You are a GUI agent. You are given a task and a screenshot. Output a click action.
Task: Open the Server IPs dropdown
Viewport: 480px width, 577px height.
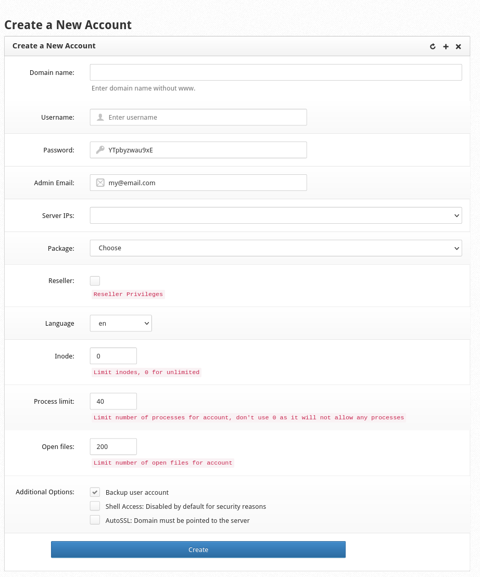click(275, 215)
